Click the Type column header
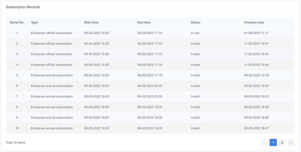The image size is (301, 152). tap(34, 22)
